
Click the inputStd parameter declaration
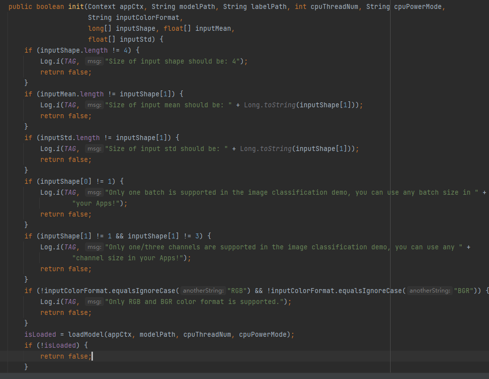pos(135,39)
